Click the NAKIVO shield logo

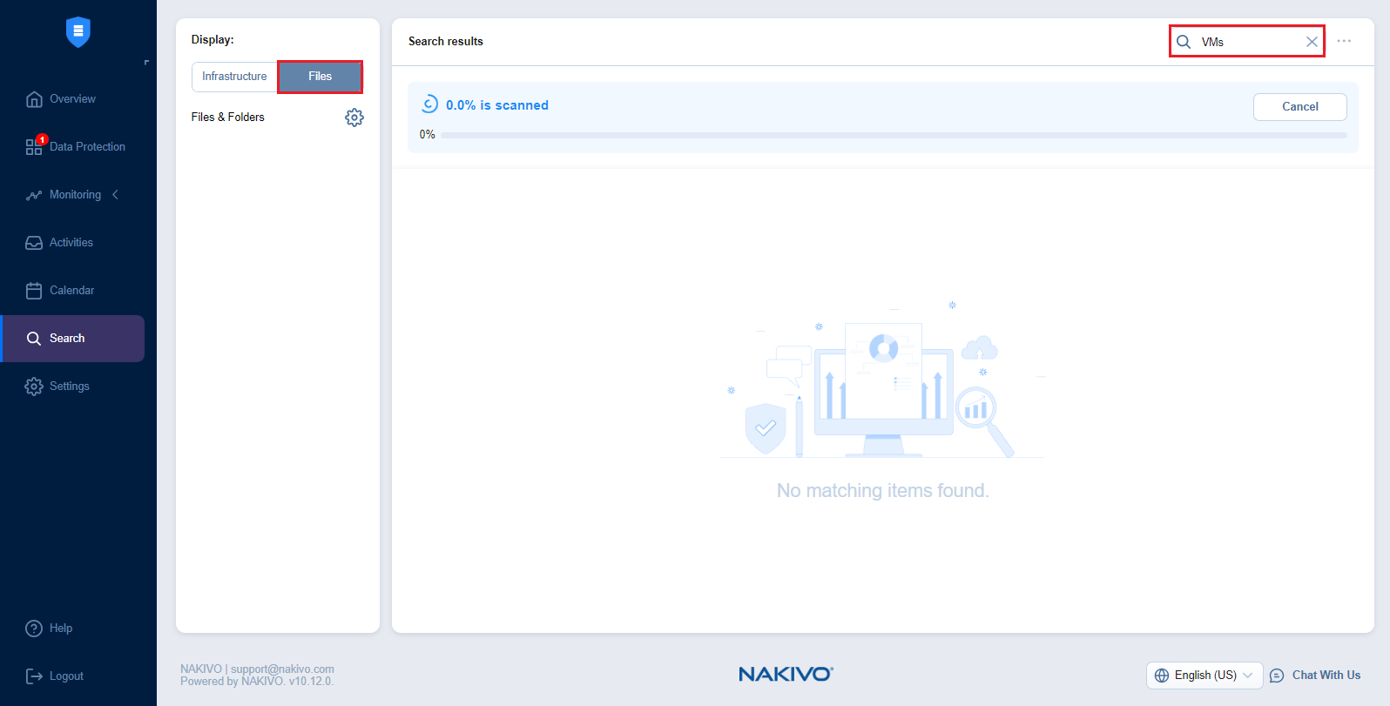click(x=78, y=32)
